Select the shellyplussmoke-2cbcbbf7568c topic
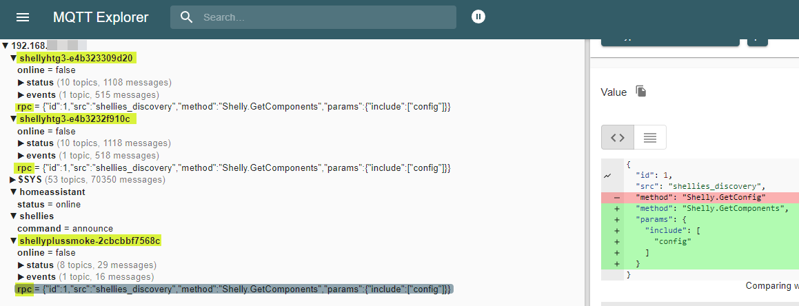This screenshot has height=306, width=799. 90,241
